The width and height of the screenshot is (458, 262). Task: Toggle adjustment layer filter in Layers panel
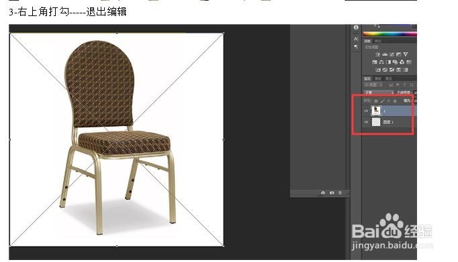coord(398,84)
